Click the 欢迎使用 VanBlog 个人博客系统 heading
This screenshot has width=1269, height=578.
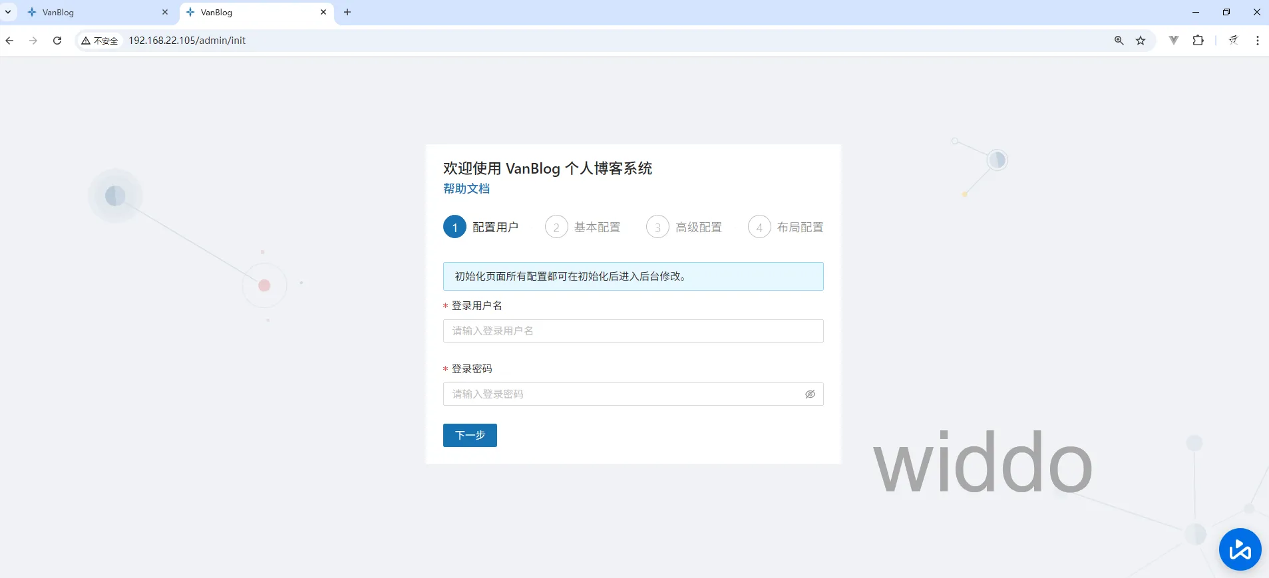[x=548, y=168]
